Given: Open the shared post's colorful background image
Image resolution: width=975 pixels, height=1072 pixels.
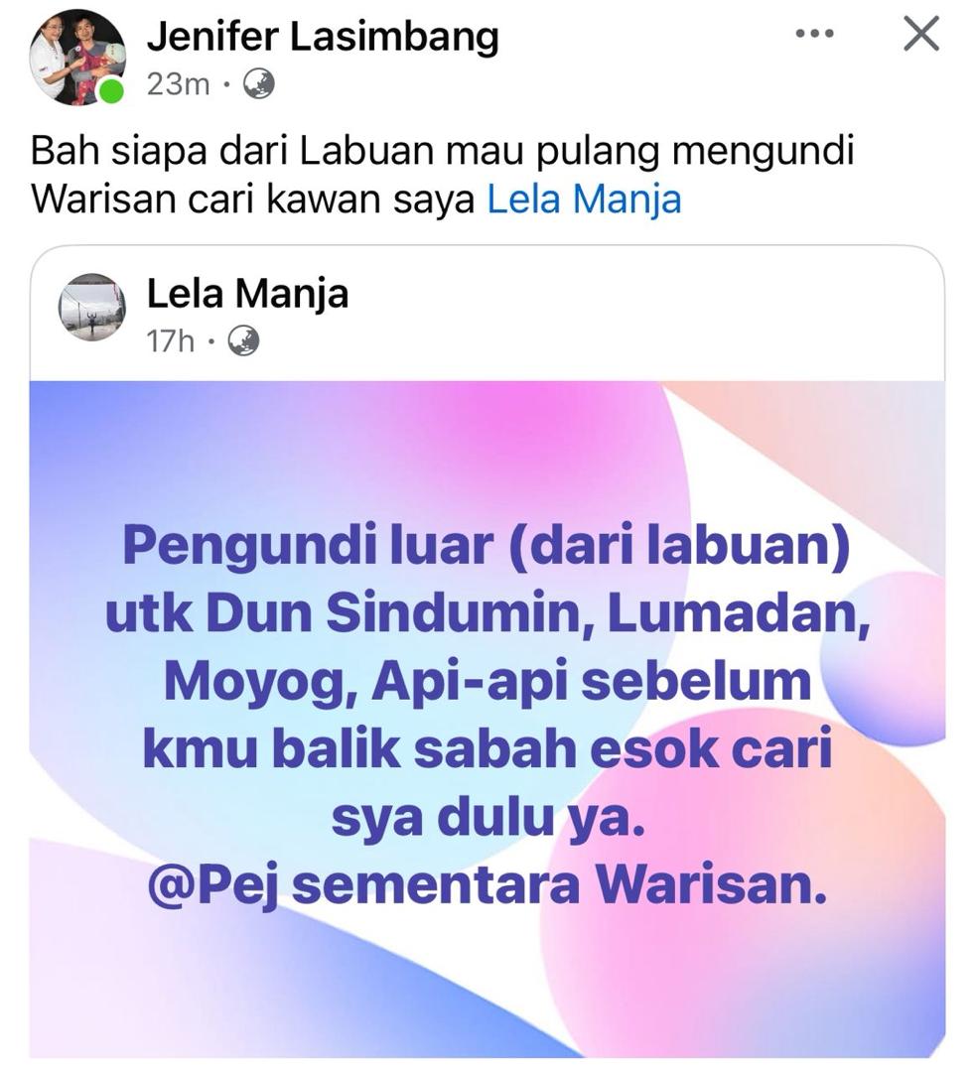Looking at the screenshot, I should tap(487, 720).
